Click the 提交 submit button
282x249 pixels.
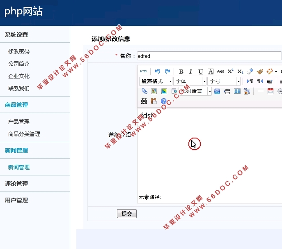point(126,214)
